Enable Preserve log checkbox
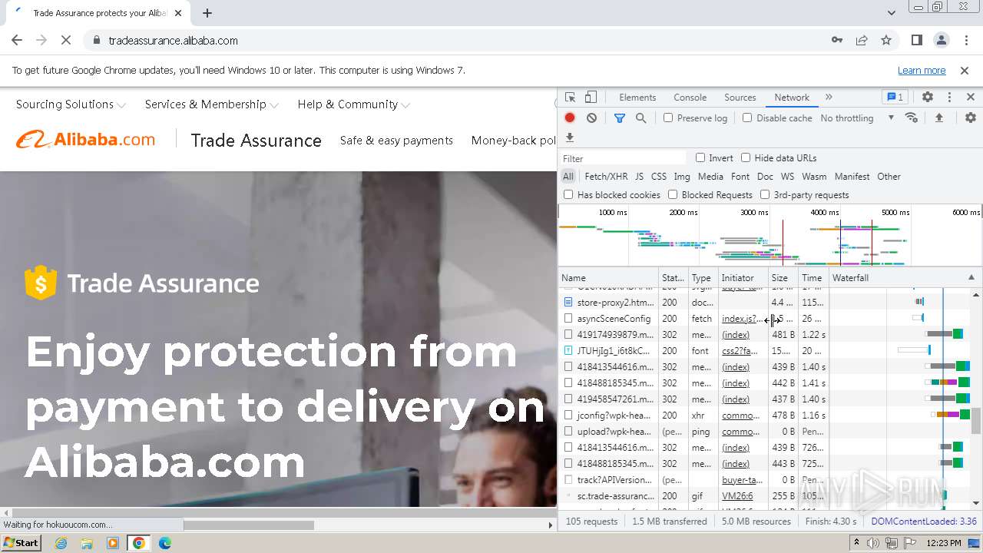The height and width of the screenshot is (553, 983). pos(668,118)
